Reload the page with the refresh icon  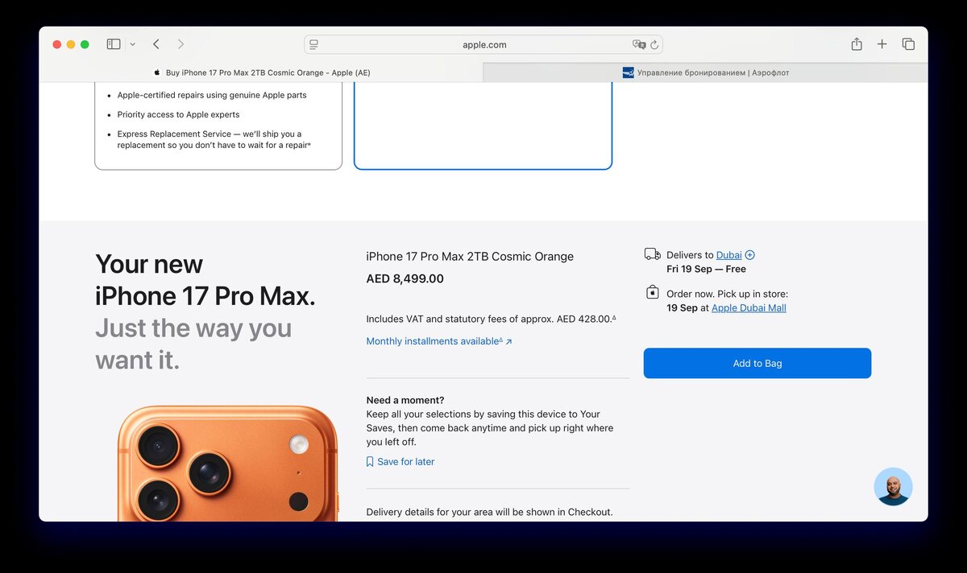[x=654, y=45]
